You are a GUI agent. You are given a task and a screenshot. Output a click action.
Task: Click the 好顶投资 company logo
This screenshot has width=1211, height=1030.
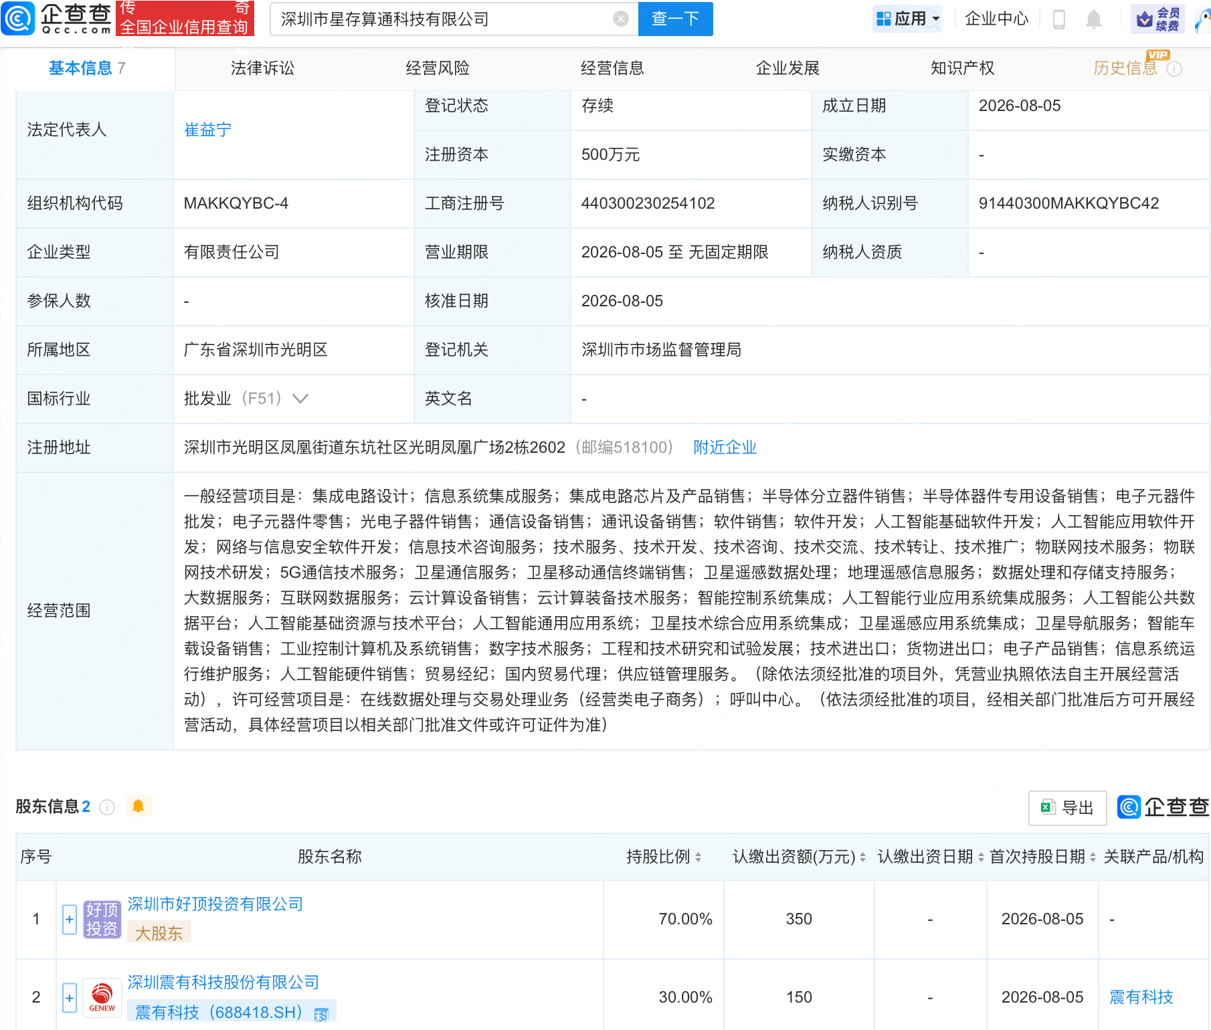102,919
